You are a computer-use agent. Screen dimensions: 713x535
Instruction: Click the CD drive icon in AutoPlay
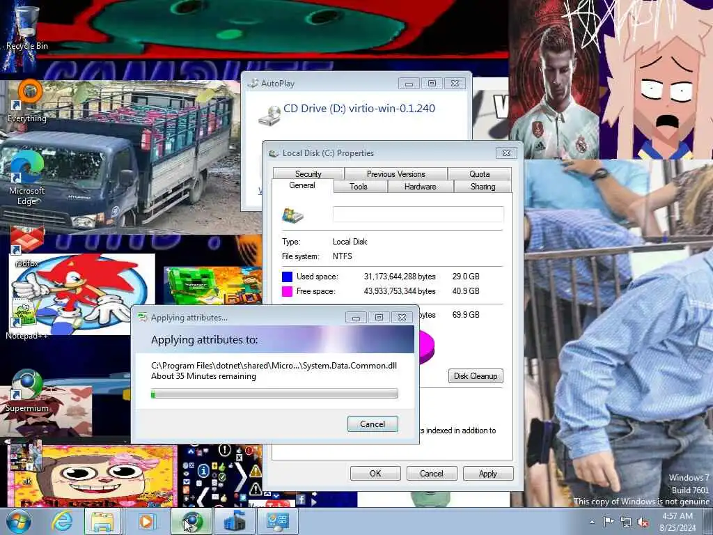click(269, 116)
